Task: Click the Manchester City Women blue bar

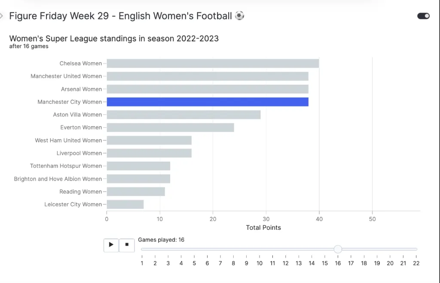Action: coord(208,102)
